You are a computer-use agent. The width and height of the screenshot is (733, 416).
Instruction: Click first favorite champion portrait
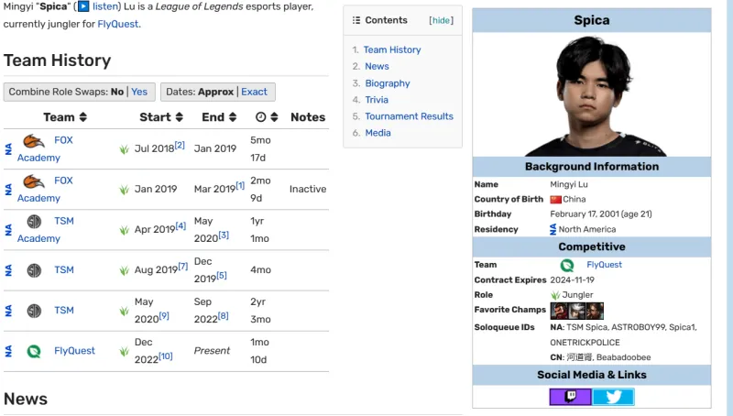[559, 311]
